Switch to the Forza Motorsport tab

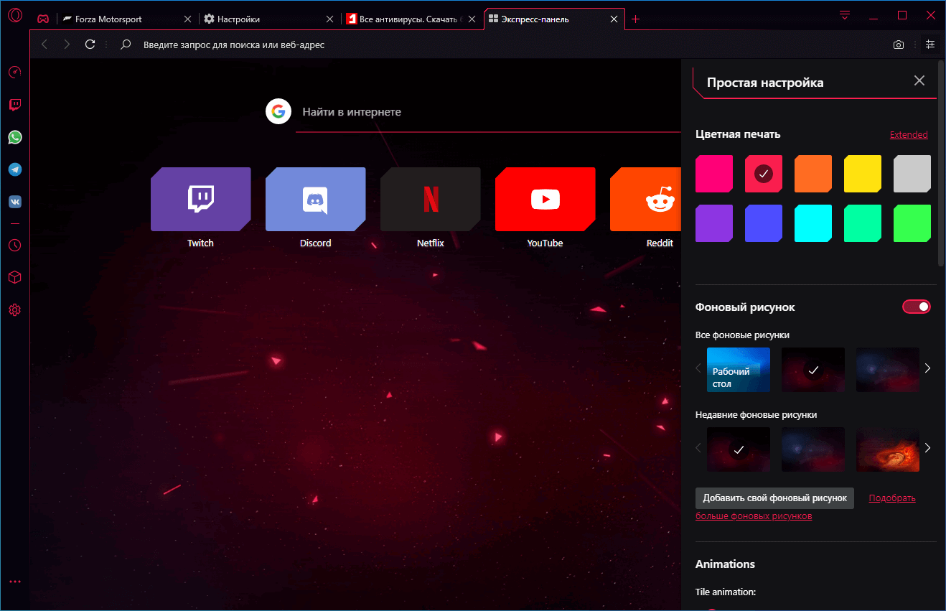tap(126, 19)
